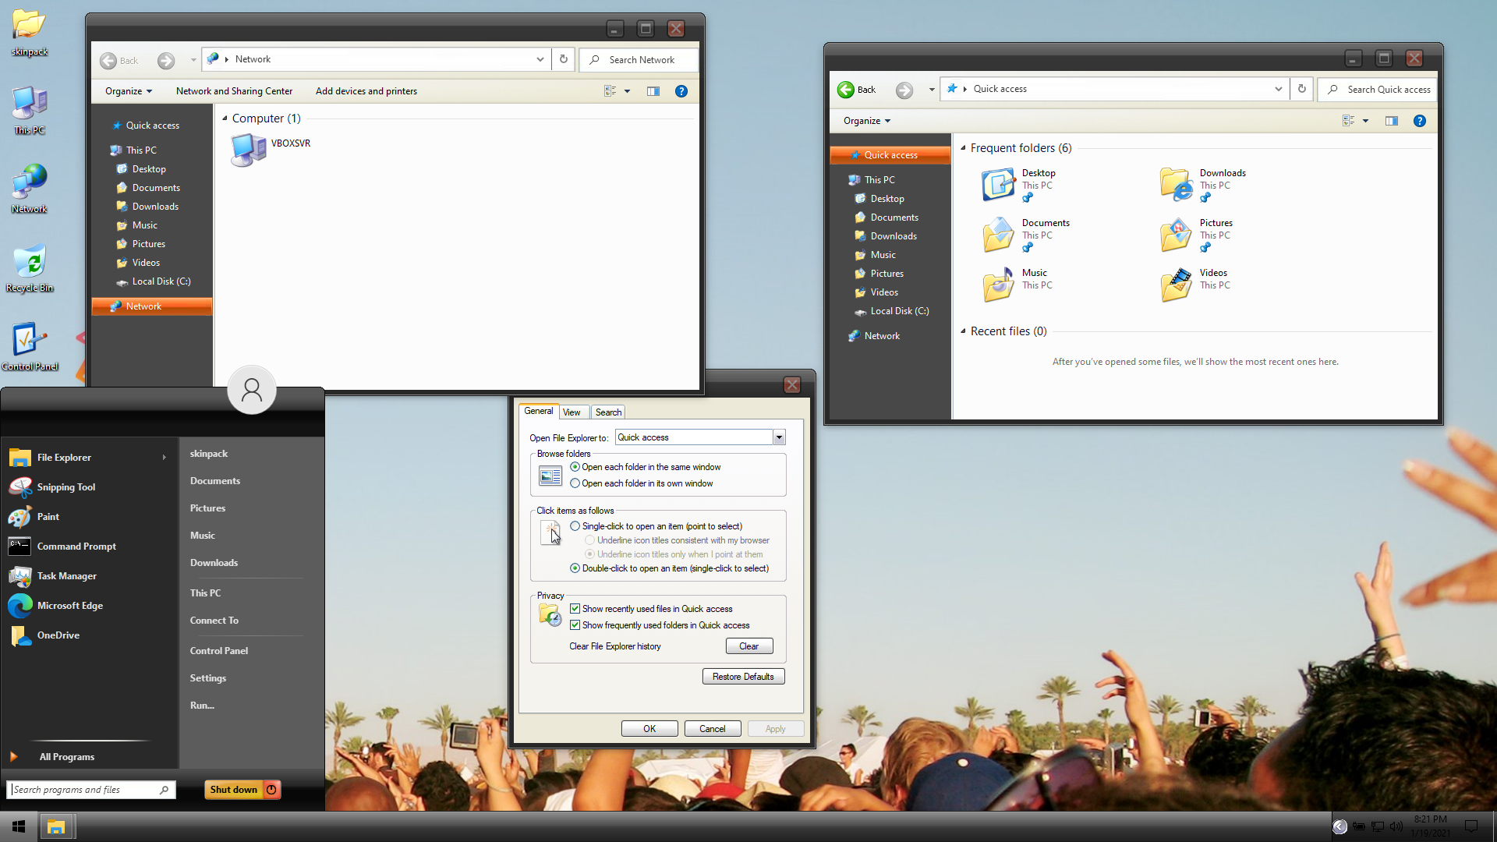This screenshot has height=842, width=1497.
Task: Expand the Organize menu in Network window
Action: [x=129, y=91]
